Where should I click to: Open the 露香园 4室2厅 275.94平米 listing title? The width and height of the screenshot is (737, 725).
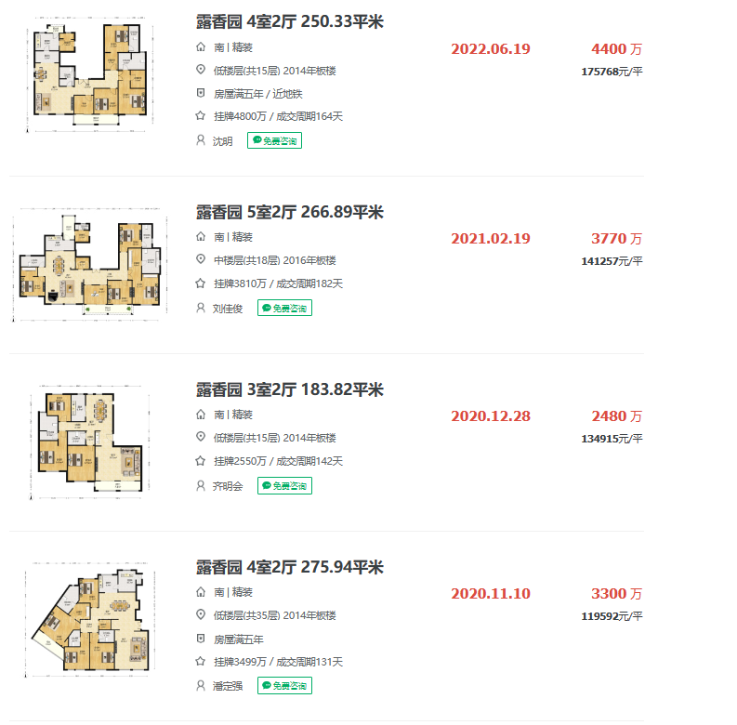click(x=289, y=567)
